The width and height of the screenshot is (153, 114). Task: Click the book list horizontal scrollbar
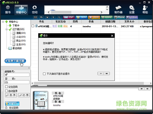coord(89,83)
